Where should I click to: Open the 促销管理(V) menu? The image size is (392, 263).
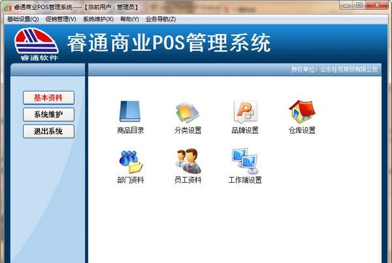pyautogui.click(x=61, y=19)
